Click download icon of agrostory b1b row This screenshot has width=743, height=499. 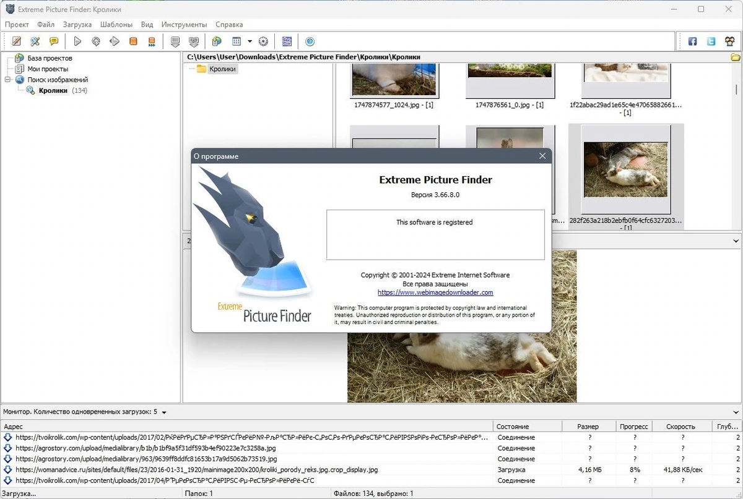(8, 448)
